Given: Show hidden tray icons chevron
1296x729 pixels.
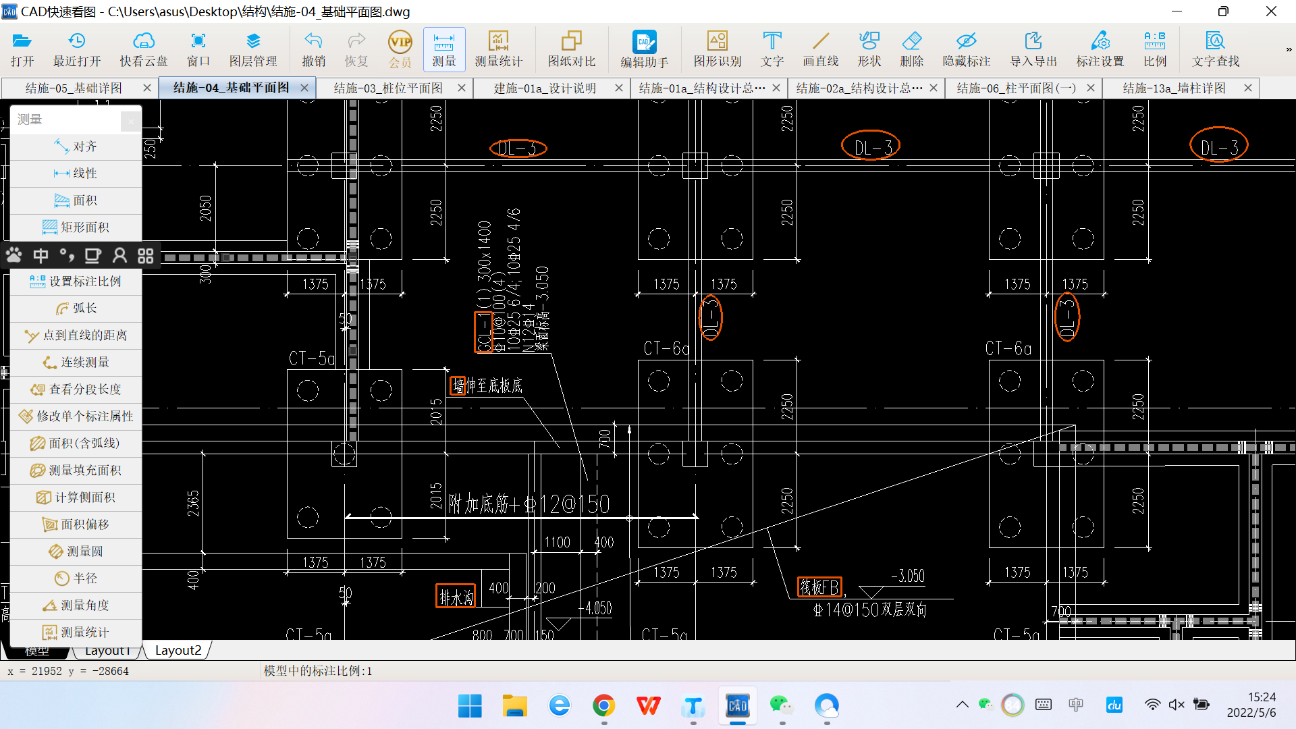Looking at the screenshot, I should click(x=962, y=705).
